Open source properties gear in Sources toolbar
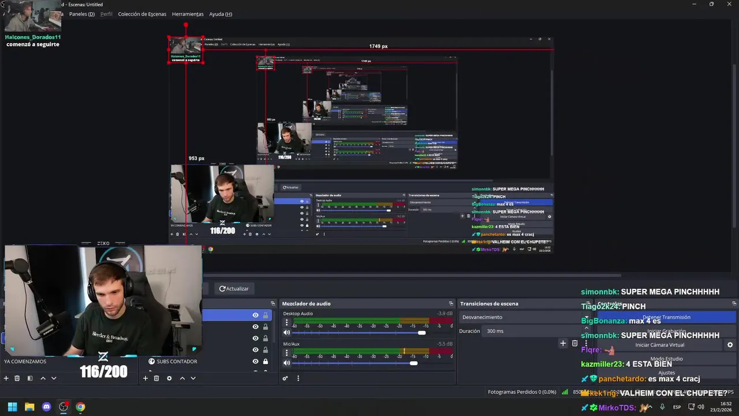Viewport: 739px width, 416px height. (169, 378)
